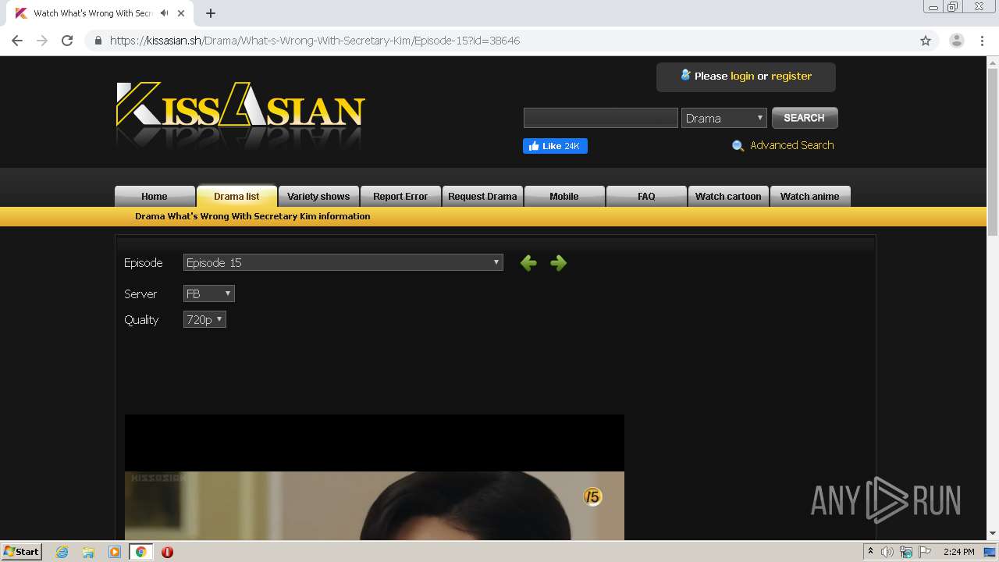
Task: Mute the tab audio speaker icon
Action: pyautogui.click(x=164, y=13)
